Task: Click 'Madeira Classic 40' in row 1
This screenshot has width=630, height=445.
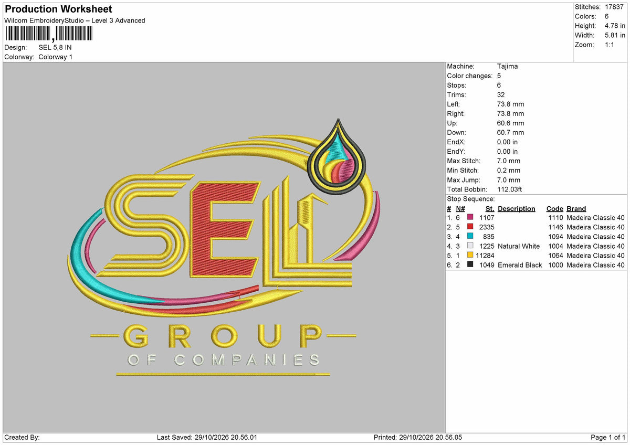Action: click(596, 218)
